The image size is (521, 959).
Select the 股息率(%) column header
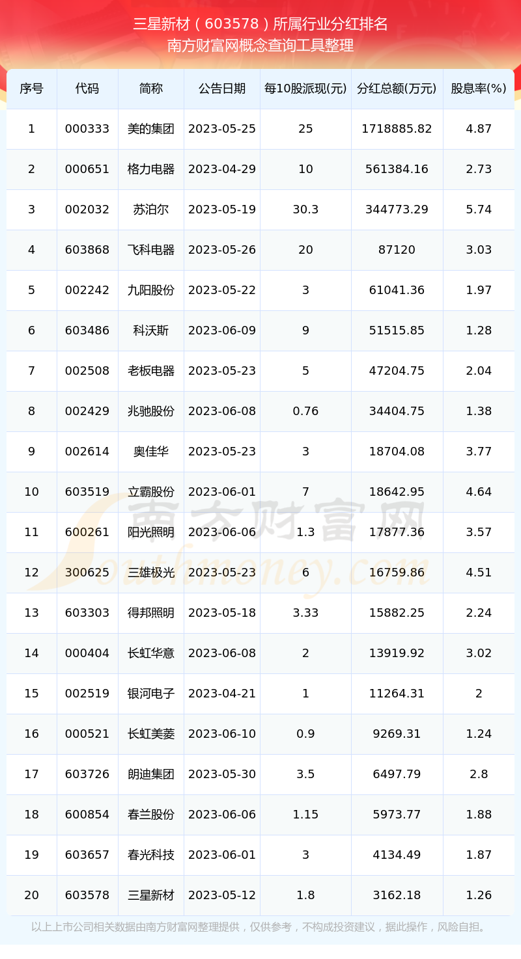tap(479, 88)
